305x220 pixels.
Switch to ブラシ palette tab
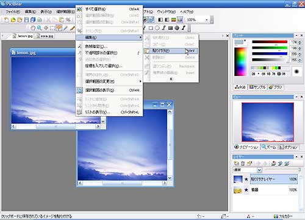(276, 87)
